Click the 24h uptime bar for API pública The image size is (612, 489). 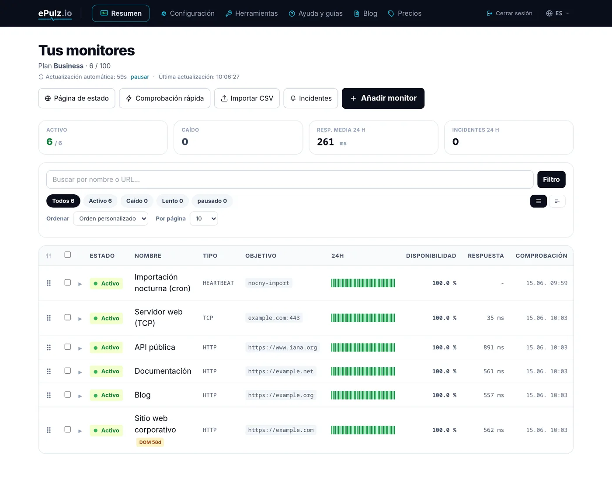click(363, 348)
